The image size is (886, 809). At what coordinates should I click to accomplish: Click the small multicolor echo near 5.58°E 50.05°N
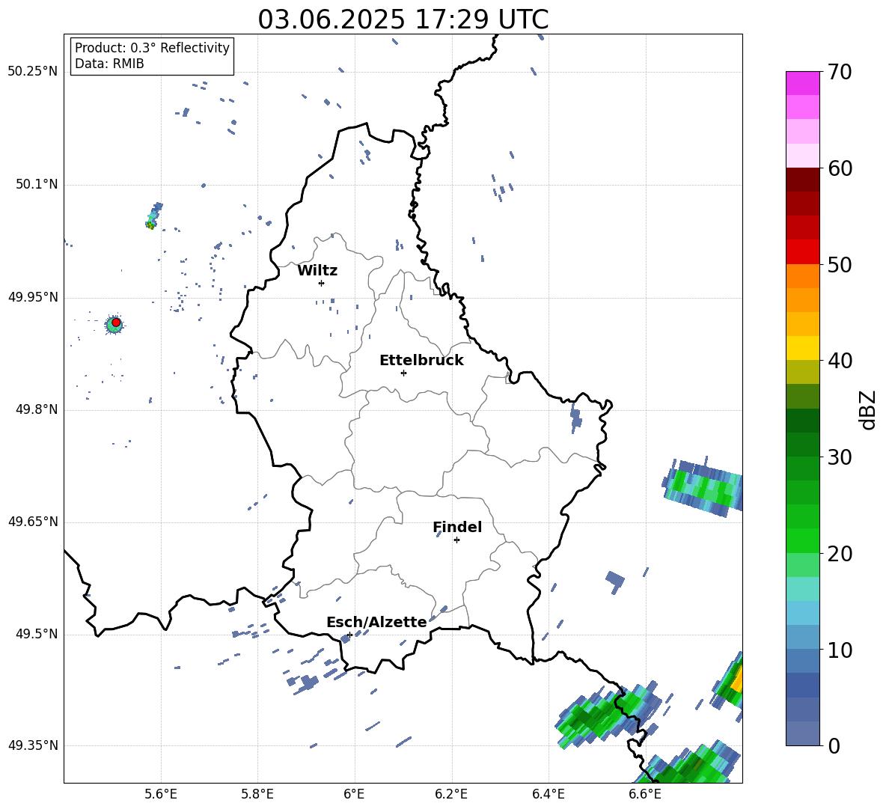point(153,216)
